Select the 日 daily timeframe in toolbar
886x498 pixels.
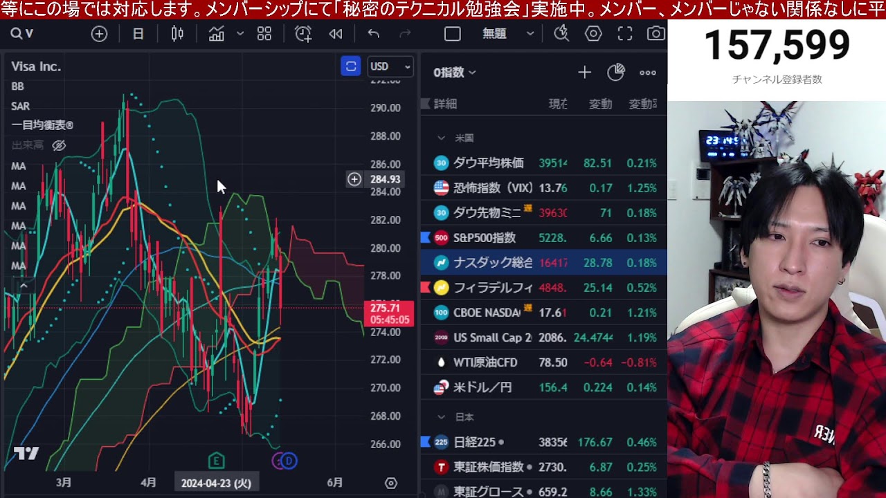pos(138,34)
